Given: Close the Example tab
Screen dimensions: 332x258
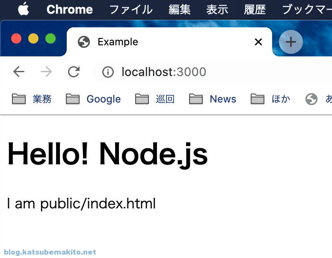Looking at the screenshot, I should [x=258, y=42].
